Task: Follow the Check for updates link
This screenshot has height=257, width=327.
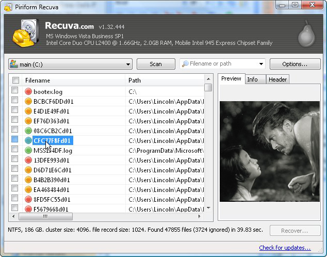Action: pyautogui.click(x=285, y=248)
